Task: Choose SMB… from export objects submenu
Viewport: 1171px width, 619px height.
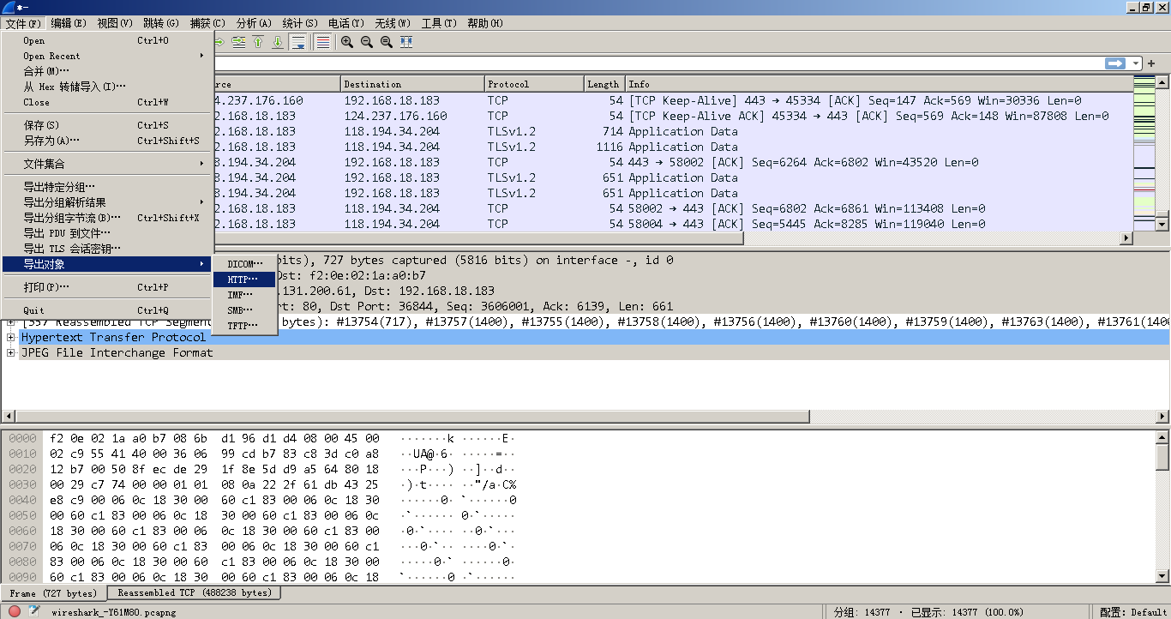Action: tap(244, 310)
